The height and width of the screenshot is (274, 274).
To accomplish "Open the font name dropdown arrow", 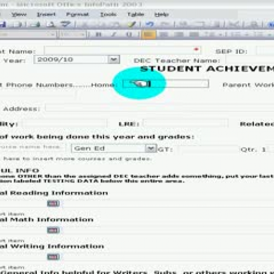I will click(53, 35).
